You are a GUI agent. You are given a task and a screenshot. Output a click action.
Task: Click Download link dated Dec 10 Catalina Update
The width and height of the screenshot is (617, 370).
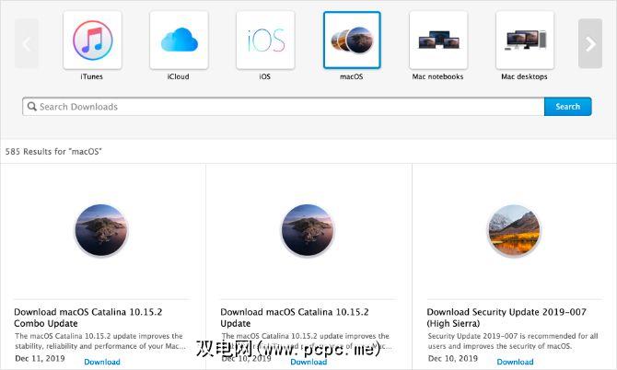point(308,362)
